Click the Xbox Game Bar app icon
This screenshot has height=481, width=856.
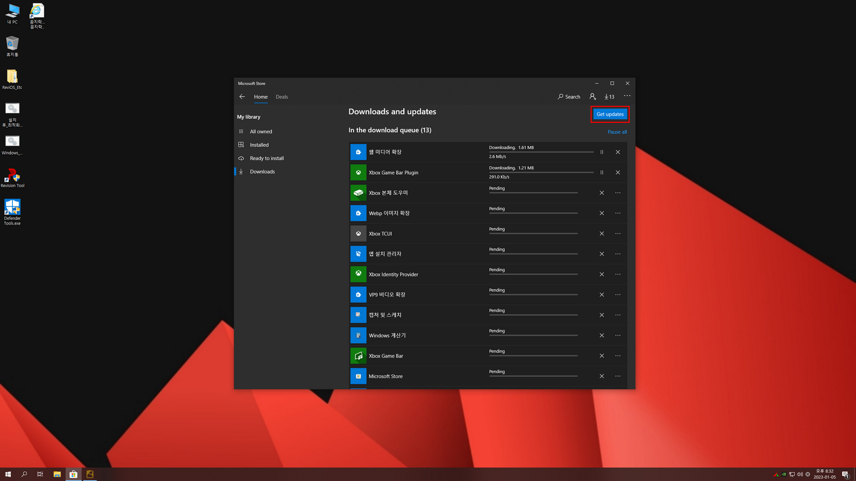[x=359, y=356]
